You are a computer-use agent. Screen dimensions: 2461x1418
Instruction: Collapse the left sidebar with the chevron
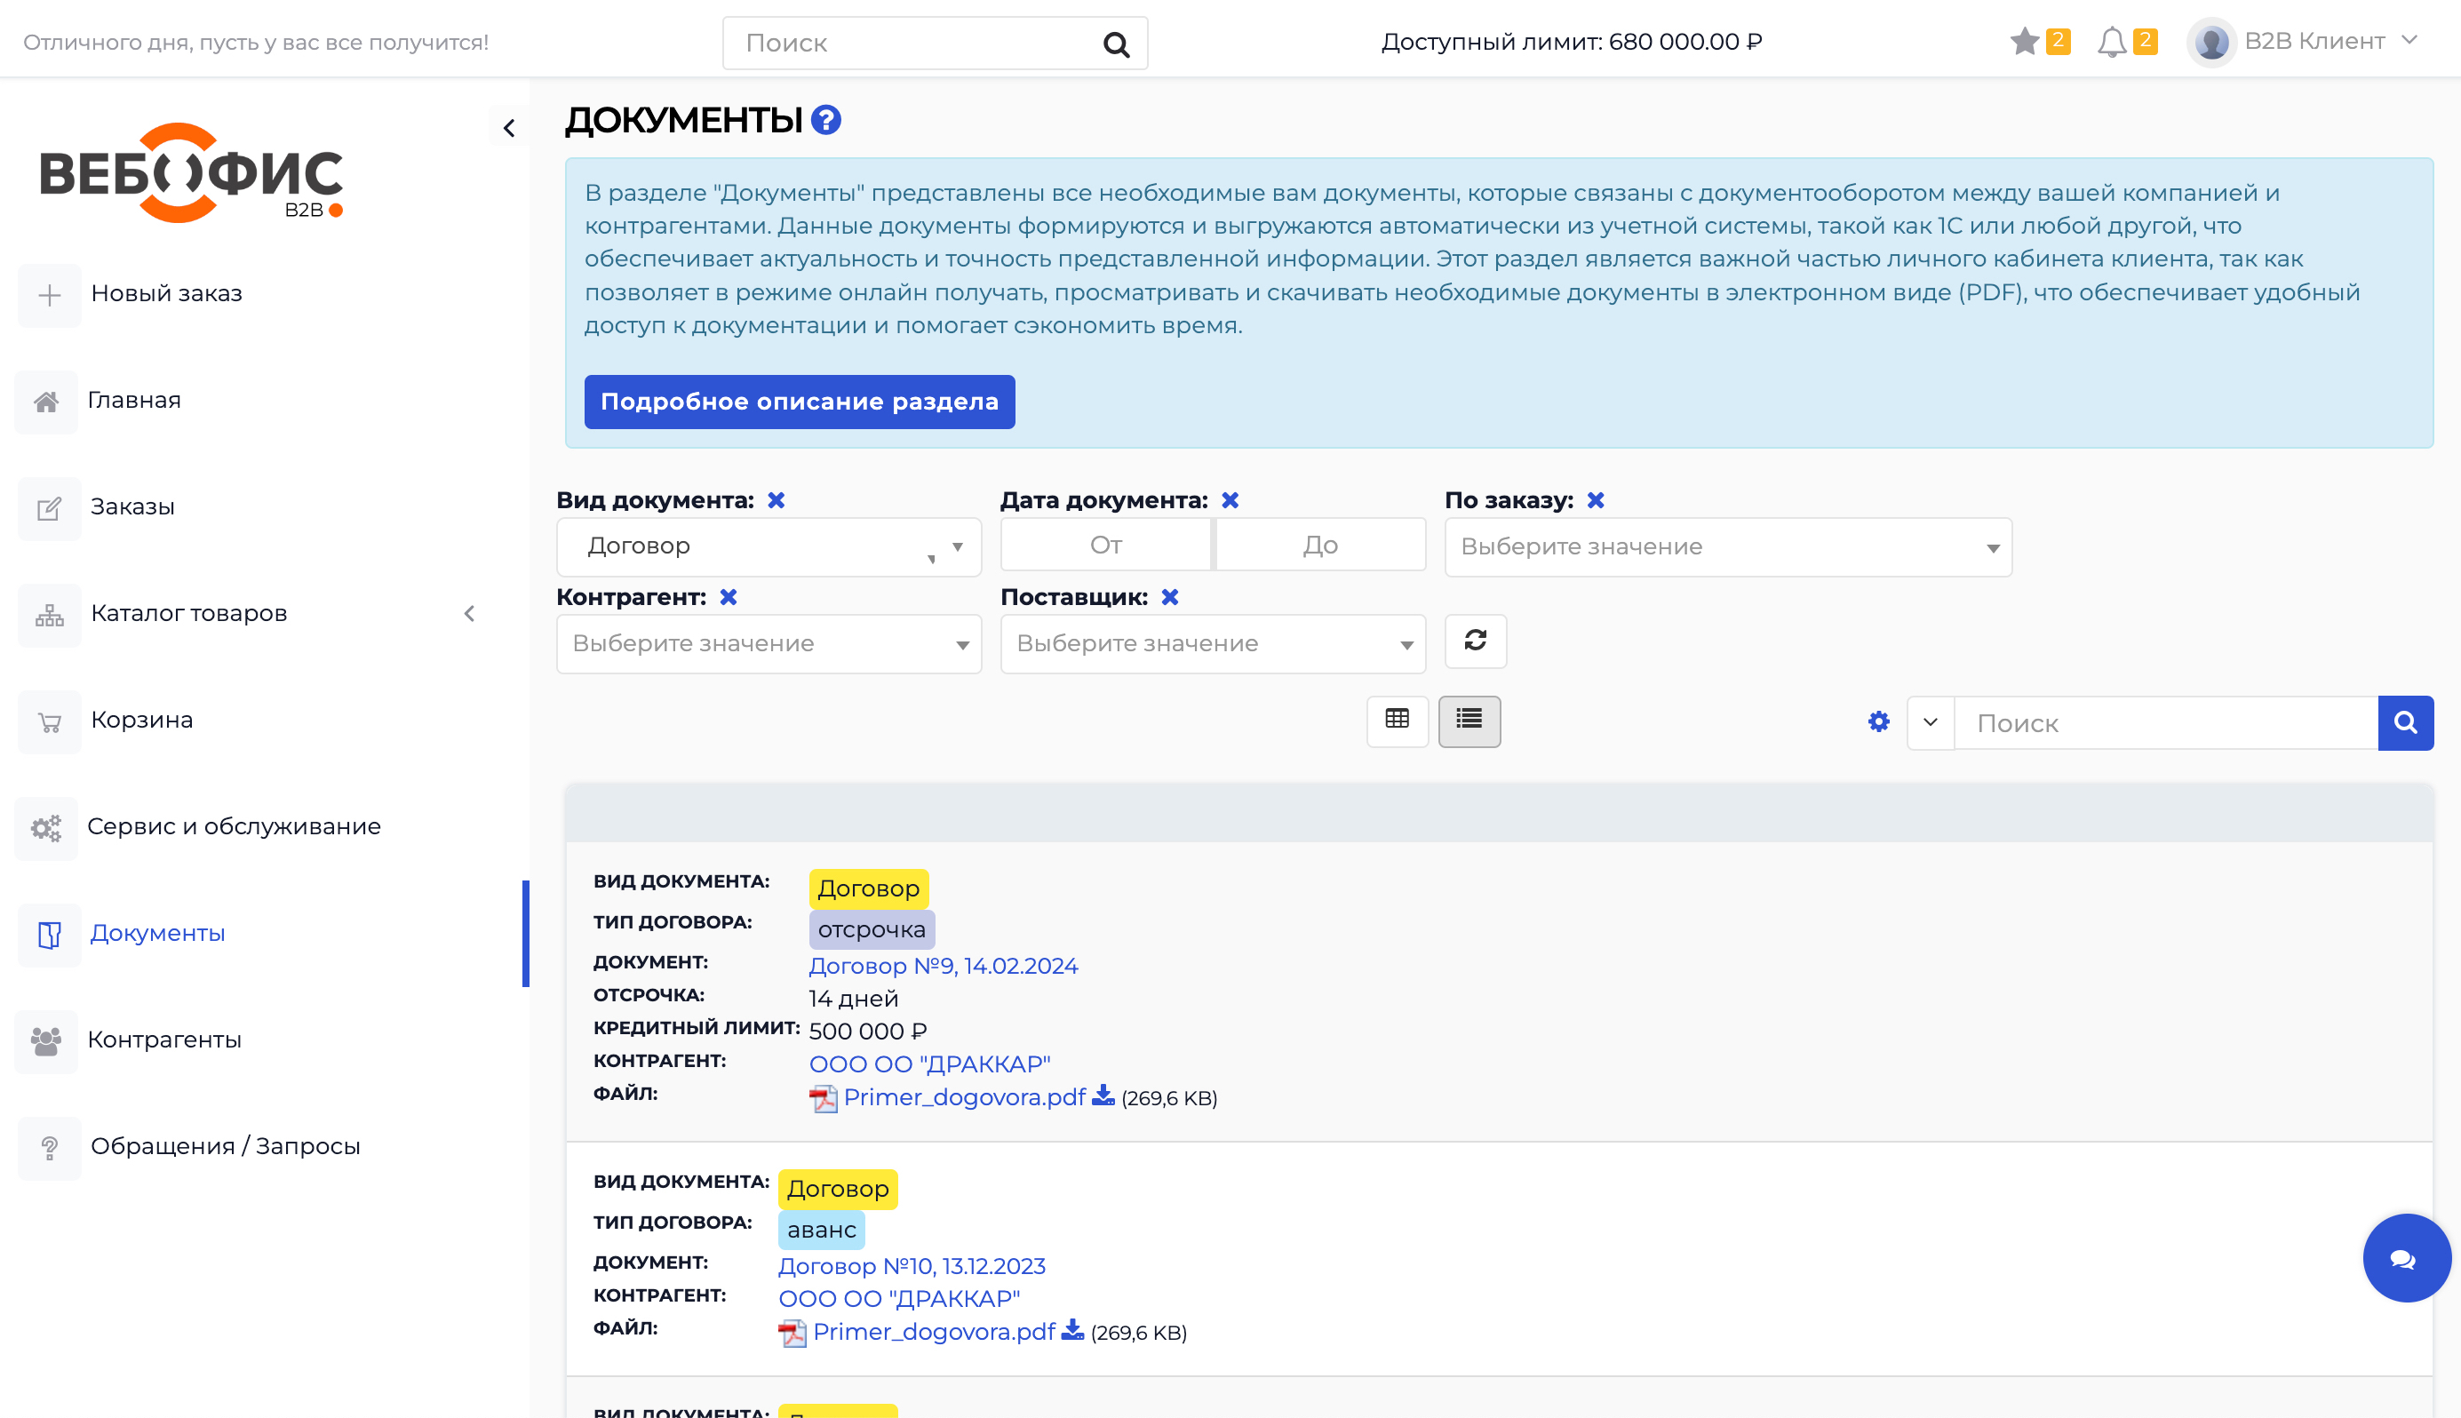(507, 126)
